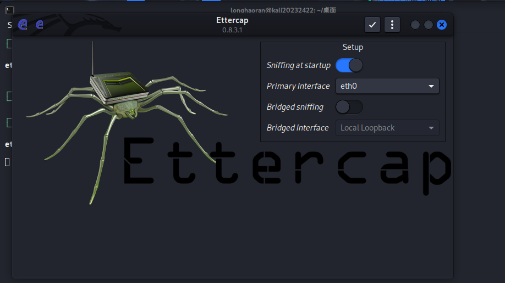Click the 'Setup' heading text

tap(353, 47)
